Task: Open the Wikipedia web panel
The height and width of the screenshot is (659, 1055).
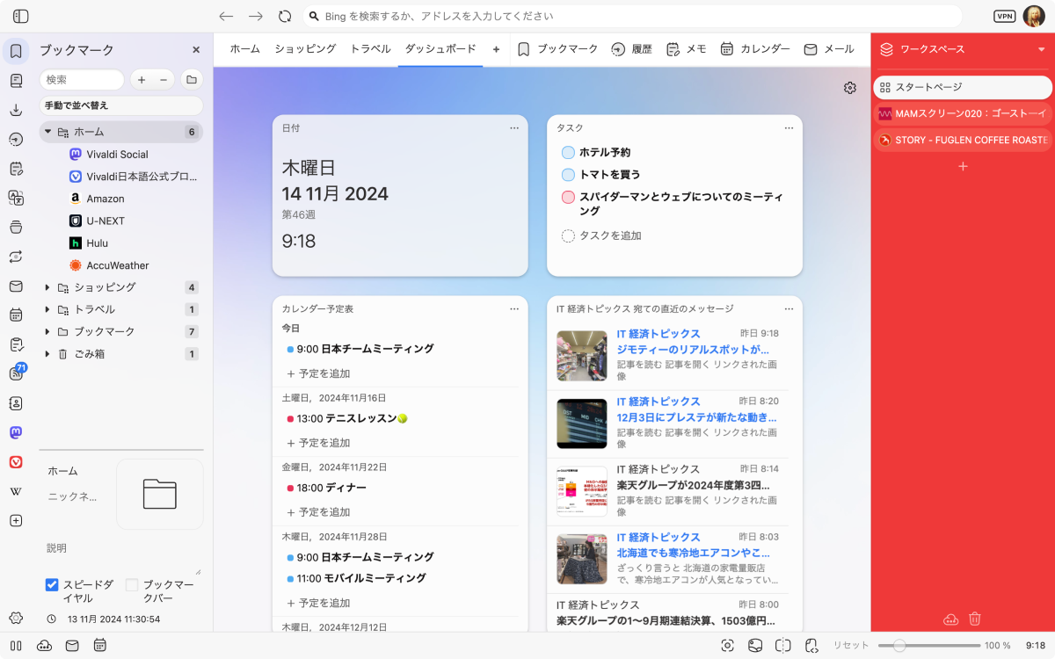Action: pos(16,491)
